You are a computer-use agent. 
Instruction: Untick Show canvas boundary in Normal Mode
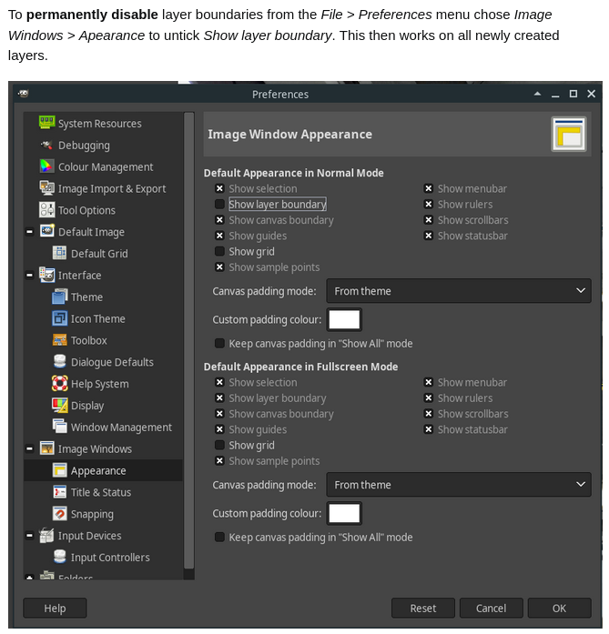pos(219,220)
